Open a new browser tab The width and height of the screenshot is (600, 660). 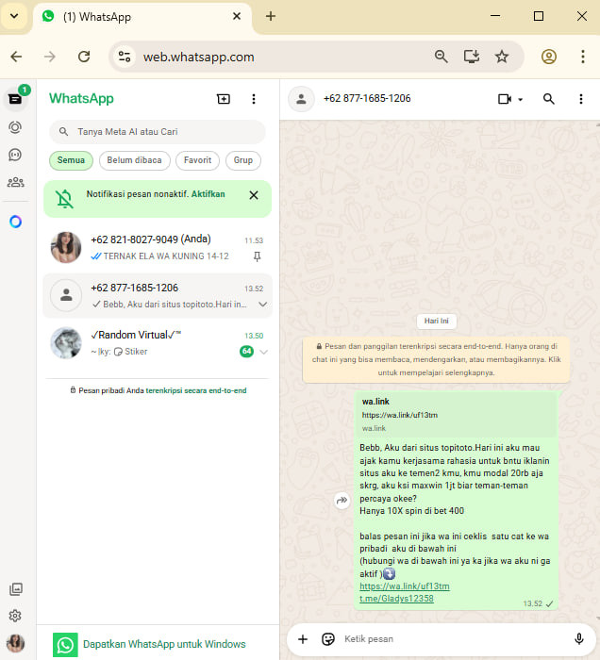pos(271,16)
